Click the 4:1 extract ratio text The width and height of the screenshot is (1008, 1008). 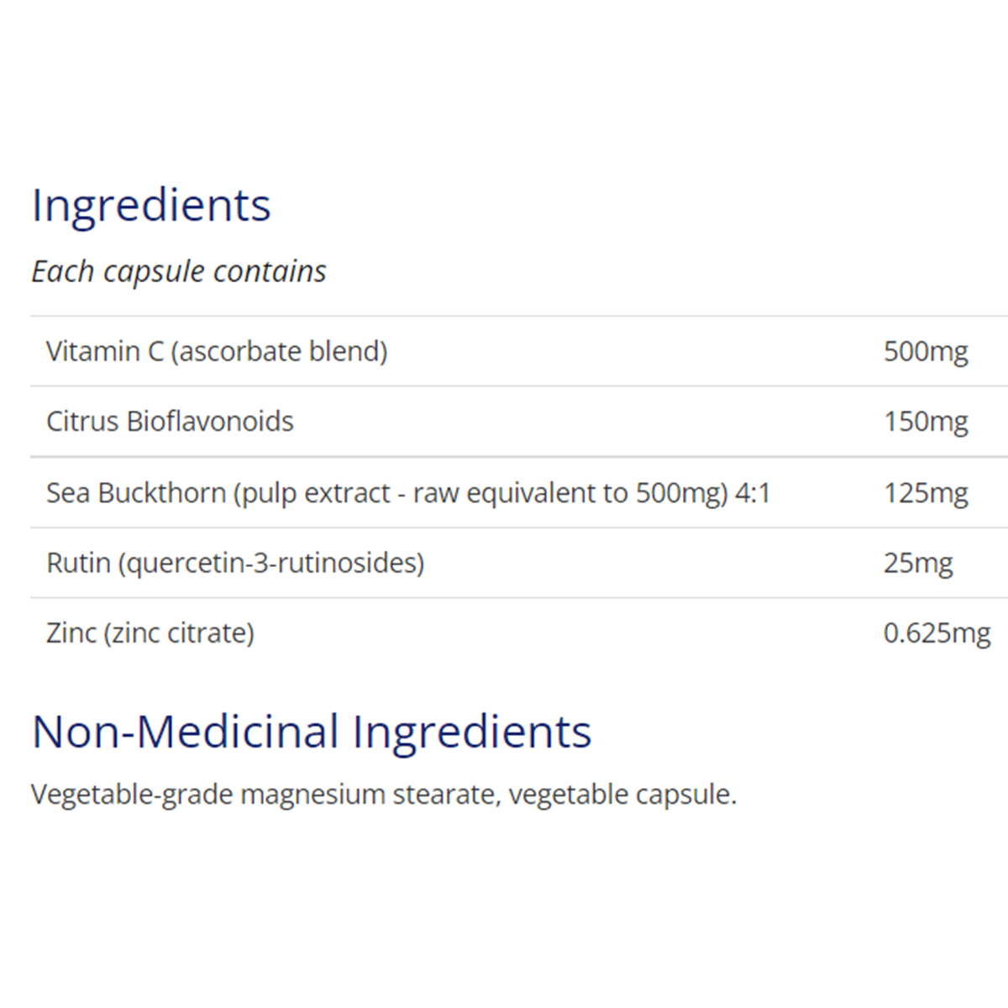coord(753,492)
